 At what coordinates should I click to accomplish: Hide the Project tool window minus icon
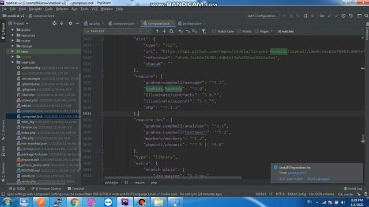tap(77, 24)
